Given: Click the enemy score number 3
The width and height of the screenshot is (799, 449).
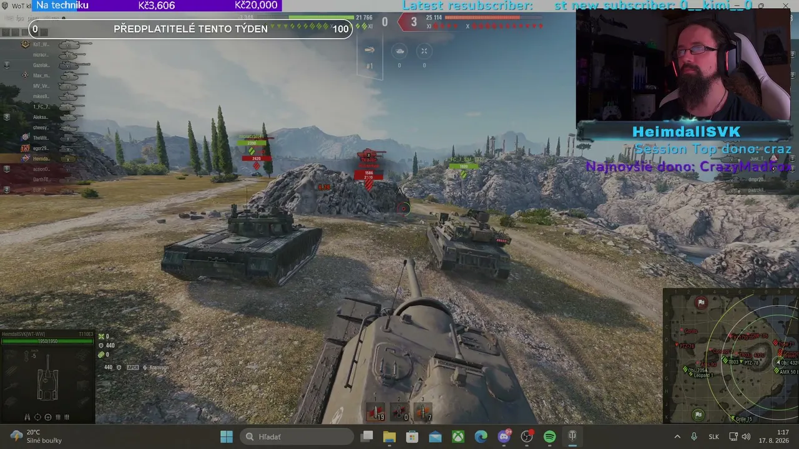Looking at the screenshot, I should point(413,22).
